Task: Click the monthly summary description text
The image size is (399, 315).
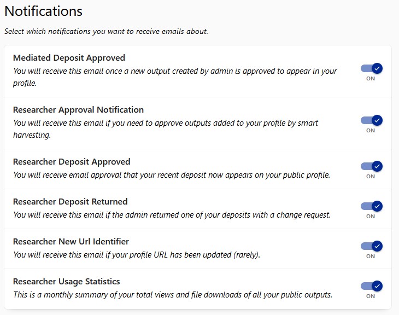Action: pyautogui.click(x=172, y=295)
